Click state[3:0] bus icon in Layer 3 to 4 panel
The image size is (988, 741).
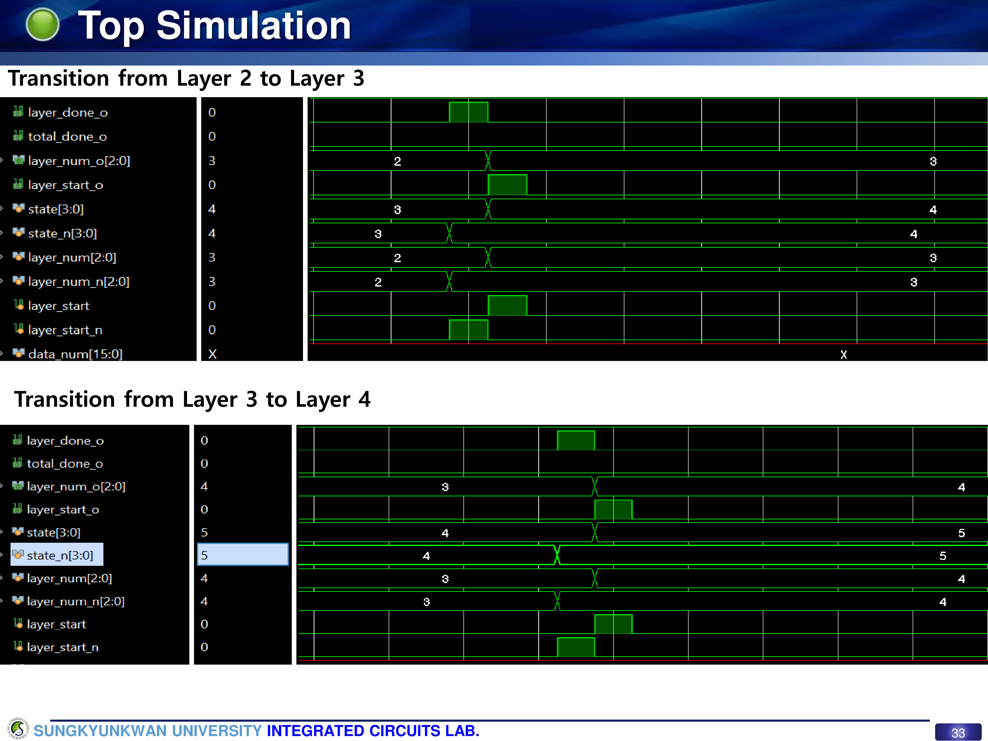(x=17, y=532)
